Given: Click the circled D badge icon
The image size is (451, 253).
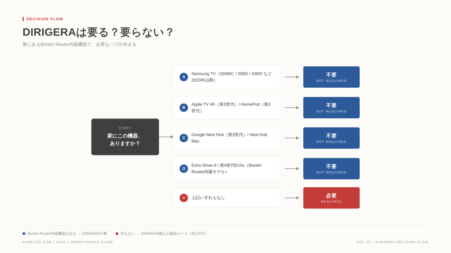Looking at the screenshot, I should click(184, 169).
